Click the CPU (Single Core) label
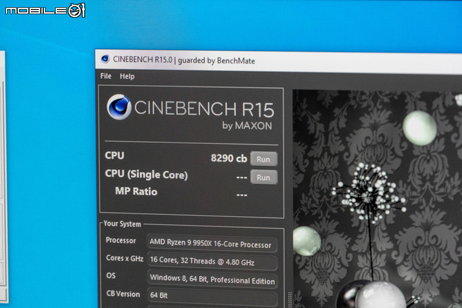The width and height of the screenshot is (462, 308). (x=146, y=174)
